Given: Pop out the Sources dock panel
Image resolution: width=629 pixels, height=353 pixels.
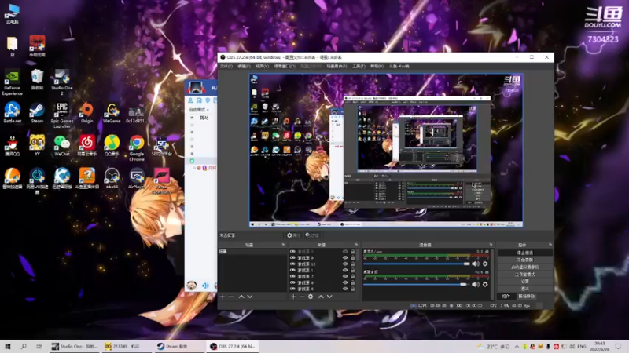Looking at the screenshot, I should [356, 245].
